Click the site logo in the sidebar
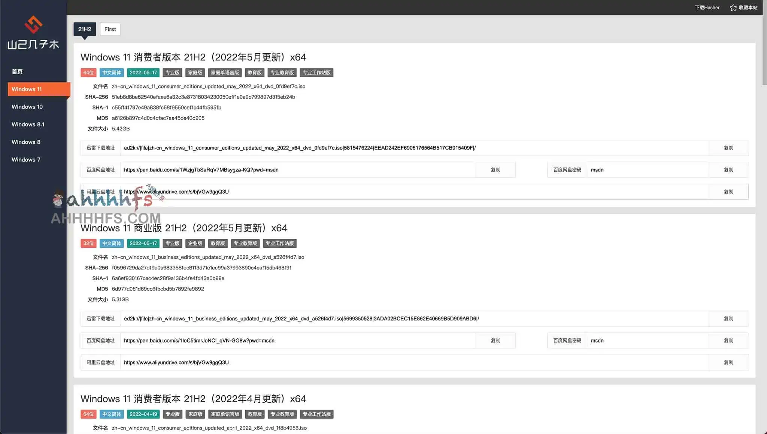The width and height of the screenshot is (767, 434). click(33, 32)
